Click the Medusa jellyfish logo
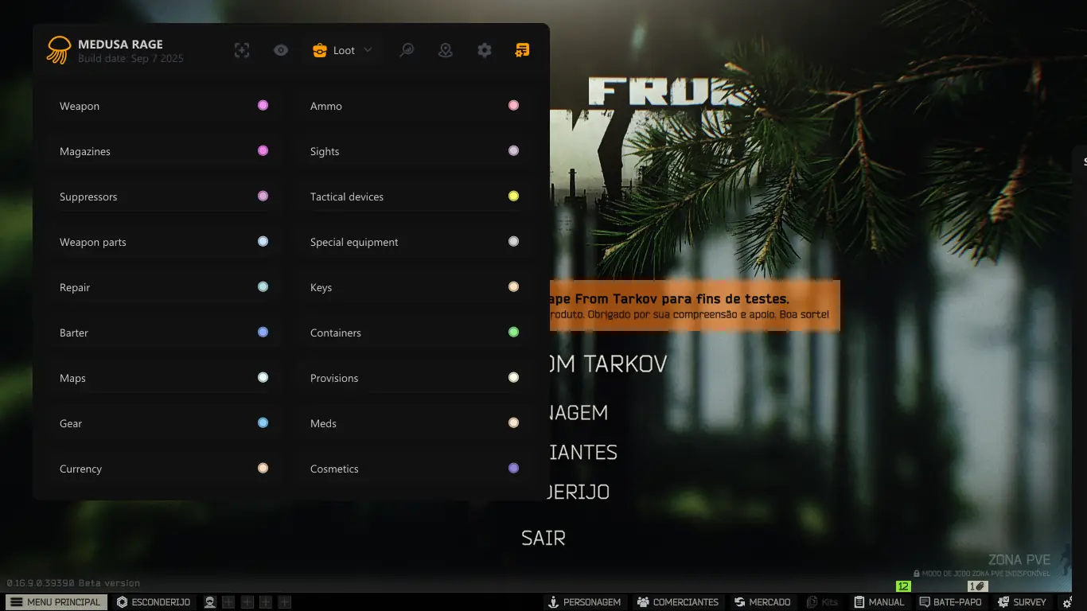Image resolution: width=1087 pixels, height=611 pixels. tap(59, 50)
